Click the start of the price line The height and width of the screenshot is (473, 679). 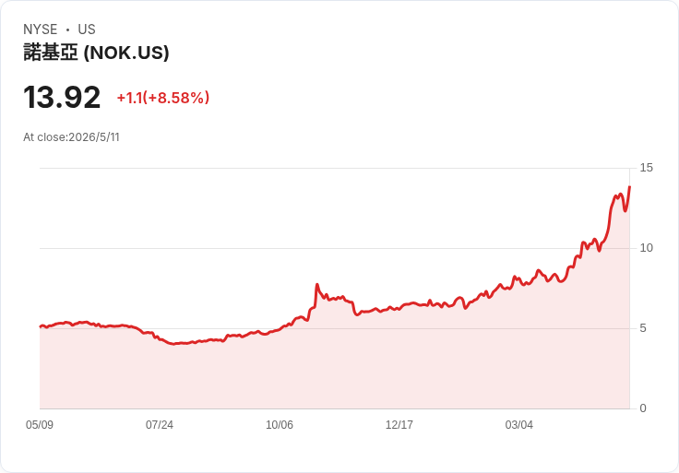[x=41, y=326]
